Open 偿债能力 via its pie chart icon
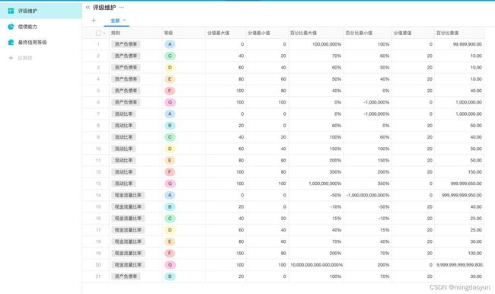495x294 pixels. (11, 27)
